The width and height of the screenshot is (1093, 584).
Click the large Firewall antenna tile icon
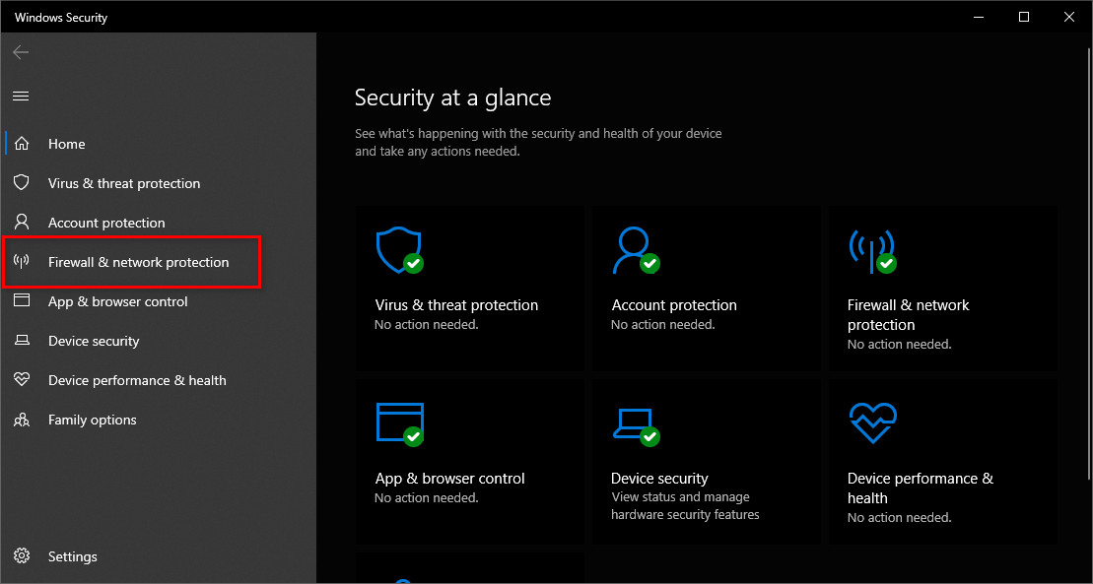[872, 251]
